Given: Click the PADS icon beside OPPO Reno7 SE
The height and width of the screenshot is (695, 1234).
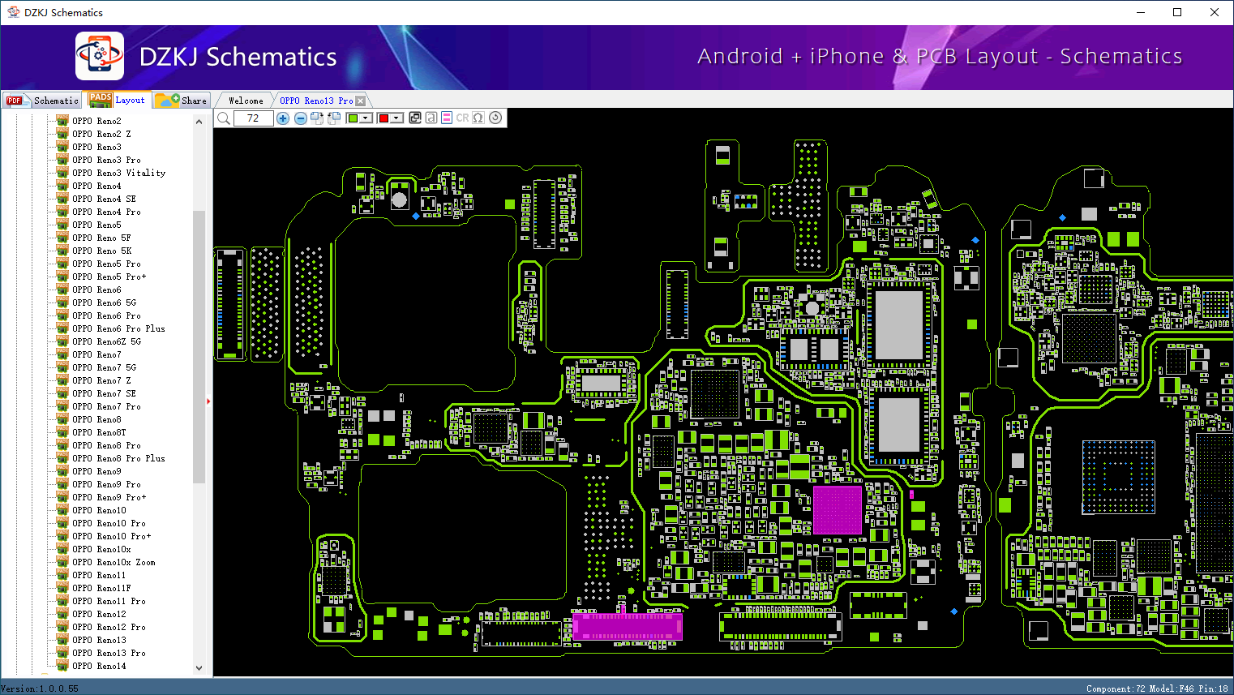Looking at the screenshot, I should (x=62, y=393).
